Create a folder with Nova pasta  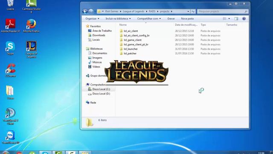(187, 18)
